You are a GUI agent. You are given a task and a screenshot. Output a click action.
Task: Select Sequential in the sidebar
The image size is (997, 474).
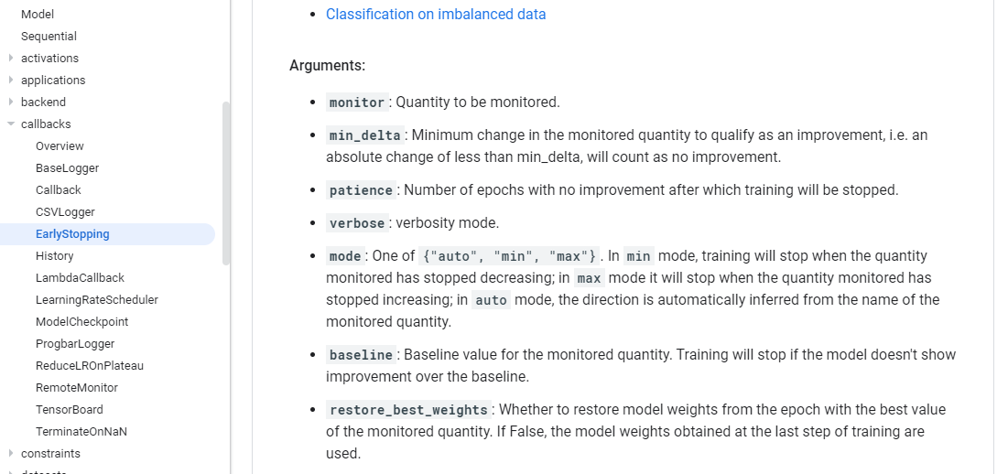tap(49, 37)
